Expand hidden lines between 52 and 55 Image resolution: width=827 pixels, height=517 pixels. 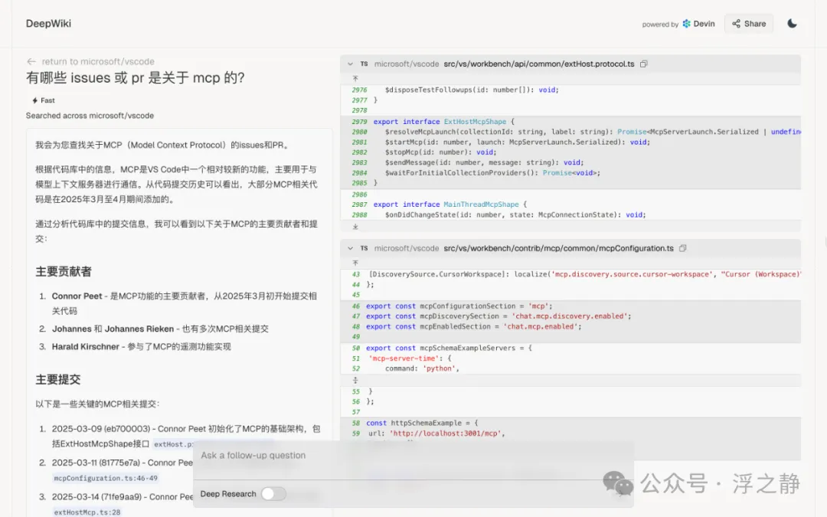pyautogui.click(x=355, y=380)
